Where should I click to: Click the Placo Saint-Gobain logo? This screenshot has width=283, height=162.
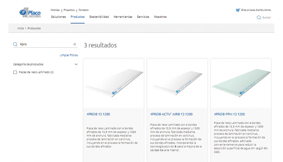(30, 13)
